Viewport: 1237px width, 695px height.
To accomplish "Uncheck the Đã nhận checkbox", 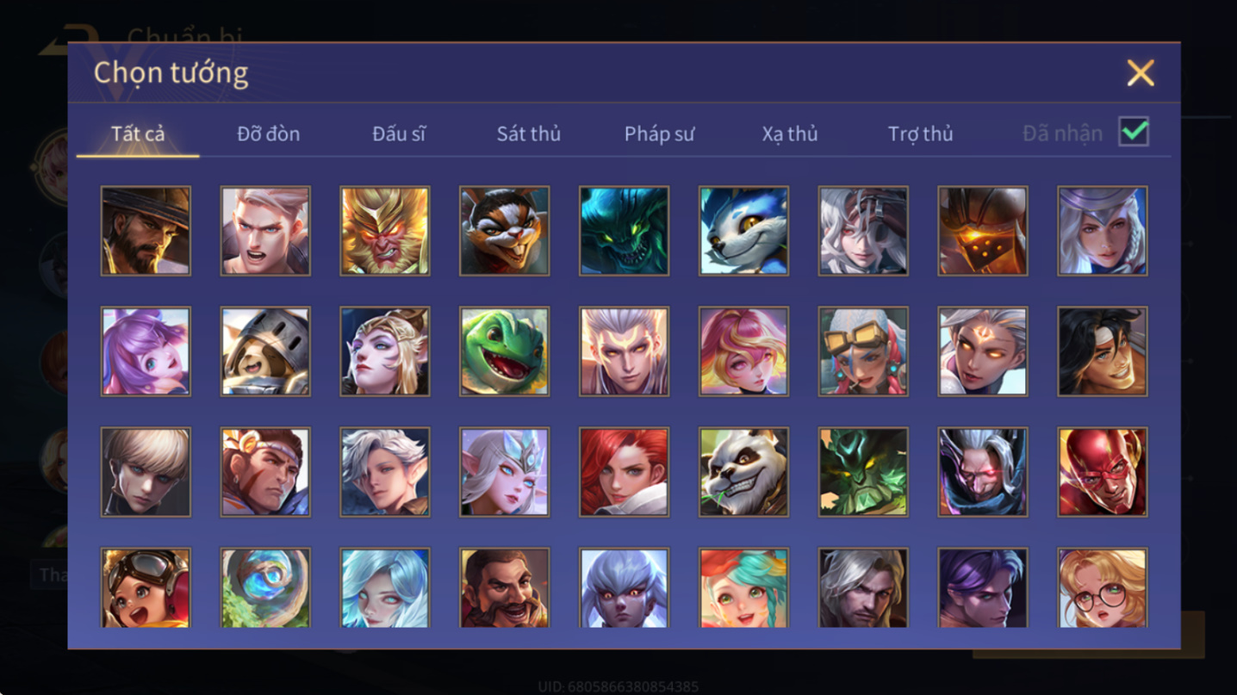I will [1134, 132].
